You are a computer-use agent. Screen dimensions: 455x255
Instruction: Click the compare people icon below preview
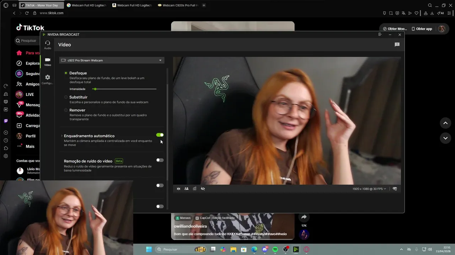coord(186,189)
